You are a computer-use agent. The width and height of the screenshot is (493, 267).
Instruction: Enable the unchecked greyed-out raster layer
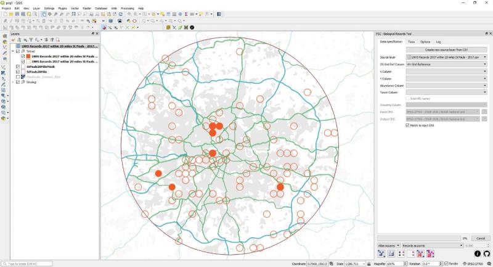point(18,76)
